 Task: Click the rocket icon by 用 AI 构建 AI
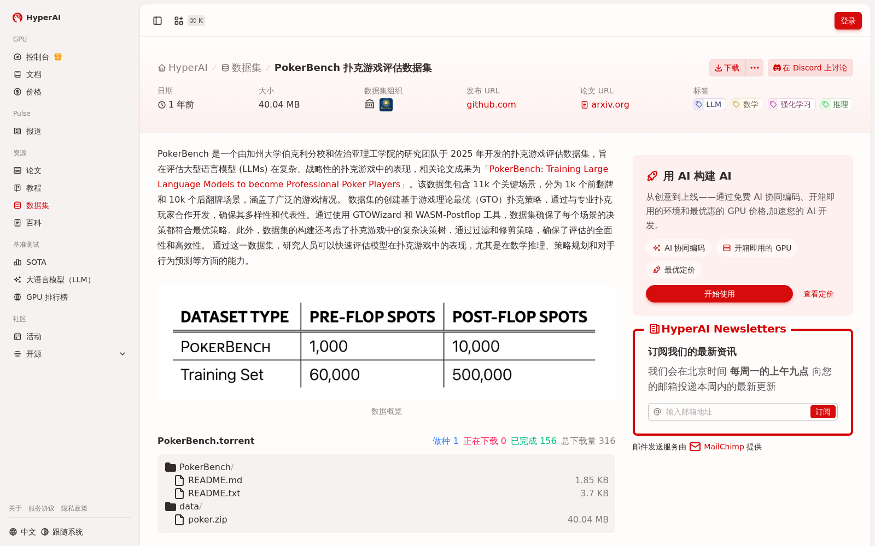(652, 176)
